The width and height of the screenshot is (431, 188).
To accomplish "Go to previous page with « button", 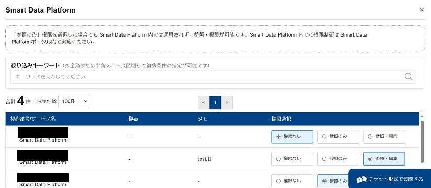I will pos(204,102).
